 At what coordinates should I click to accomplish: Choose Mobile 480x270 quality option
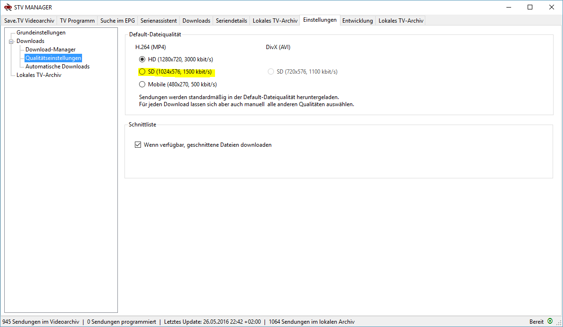(x=142, y=84)
